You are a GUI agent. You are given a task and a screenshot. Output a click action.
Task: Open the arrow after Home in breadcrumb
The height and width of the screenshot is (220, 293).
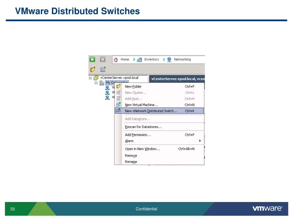point(134,60)
